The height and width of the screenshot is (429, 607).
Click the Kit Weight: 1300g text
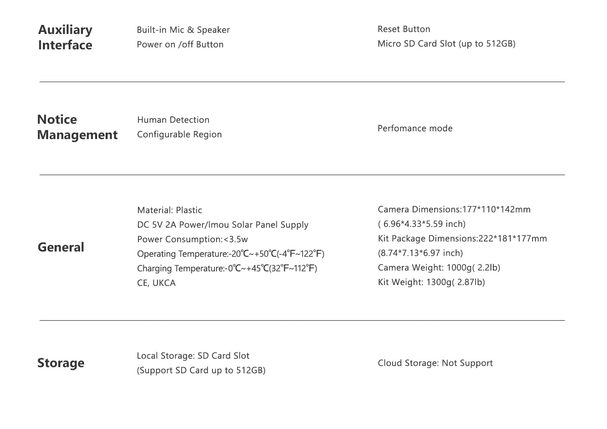pyautogui.click(x=431, y=282)
